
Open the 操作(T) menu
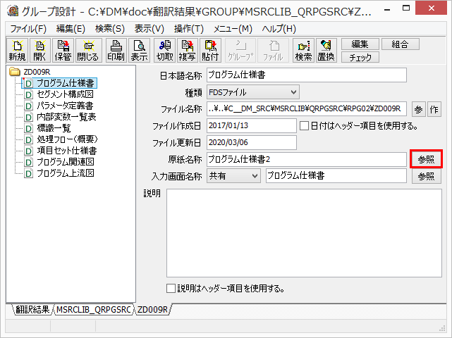(189, 29)
